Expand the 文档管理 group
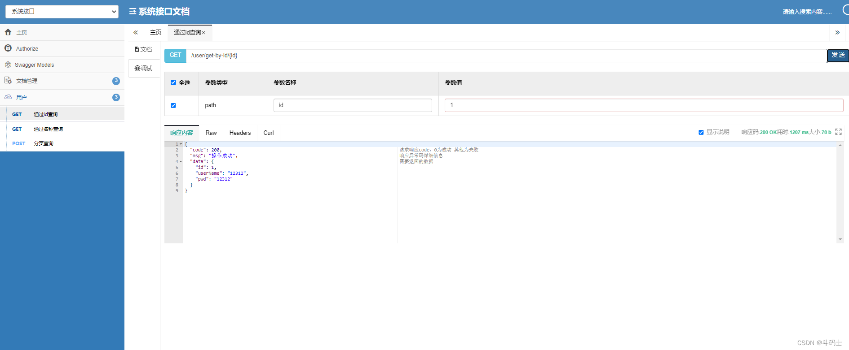The width and height of the screenshot is (849, 350). pos(62,81)
